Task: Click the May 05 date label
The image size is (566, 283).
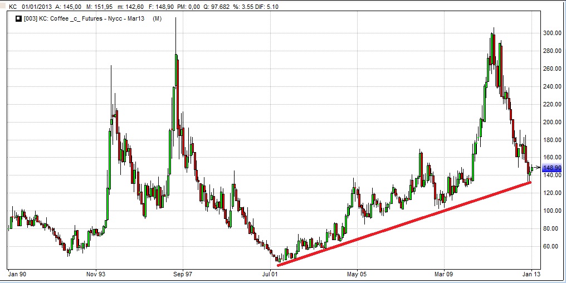Action: [357, 274]
